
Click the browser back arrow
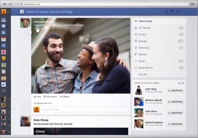[x=5, y=4]
